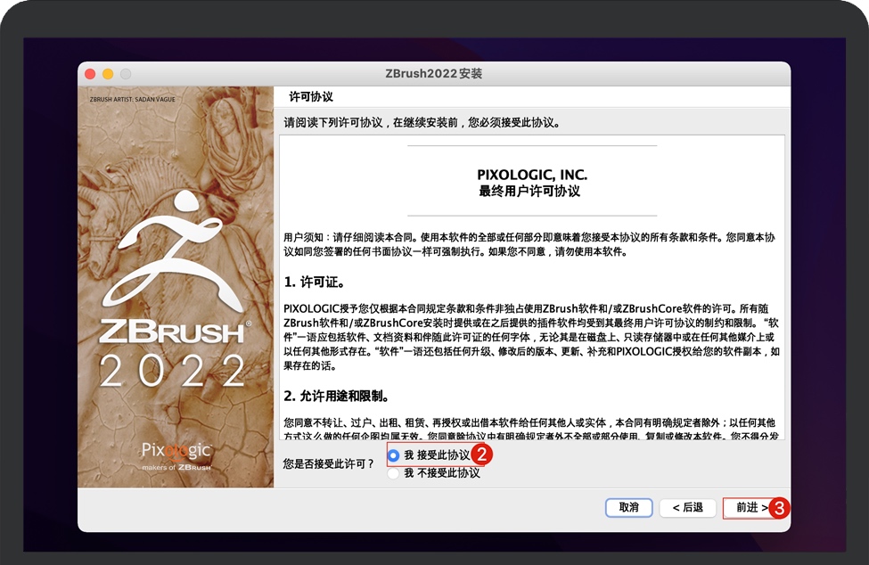Image resolution: width=869 pixels, height=565 pixels.
Task: Minimize the installer with the yellow button
Action: coord(108,74)
